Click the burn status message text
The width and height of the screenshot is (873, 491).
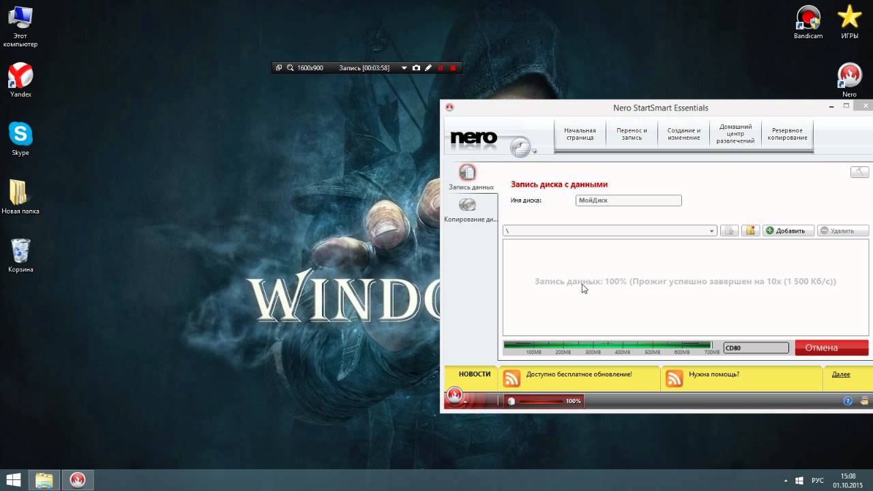(x=685, y=281)
